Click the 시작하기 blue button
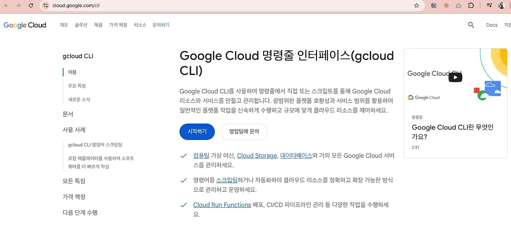This screenshot has height=232, width=511. (197, 132)
